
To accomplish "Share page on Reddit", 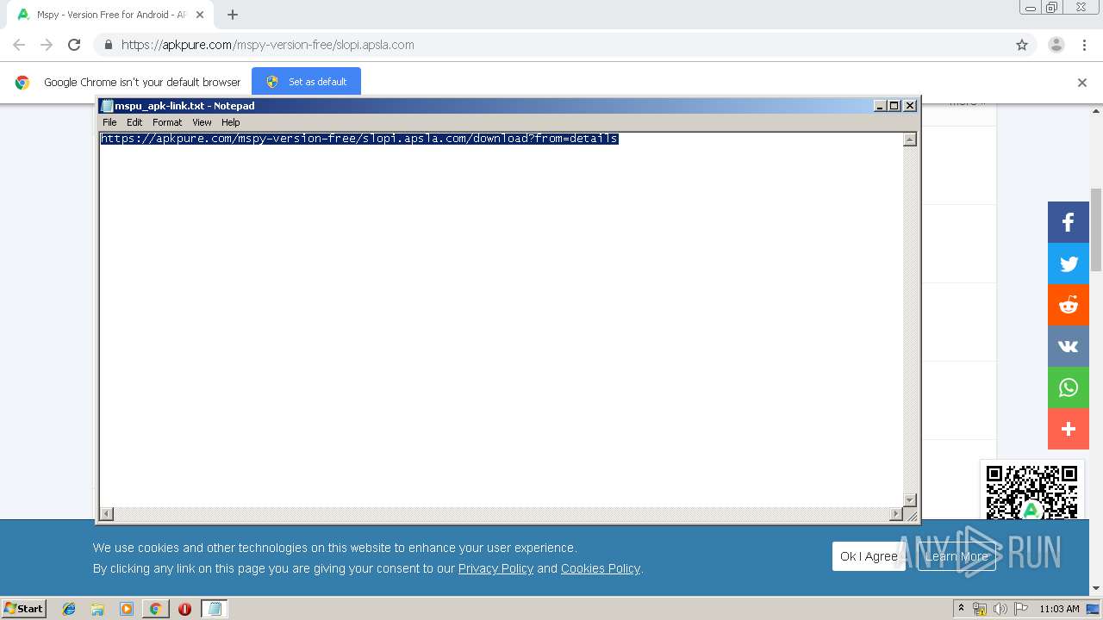I will click(x=1069, y=305).
